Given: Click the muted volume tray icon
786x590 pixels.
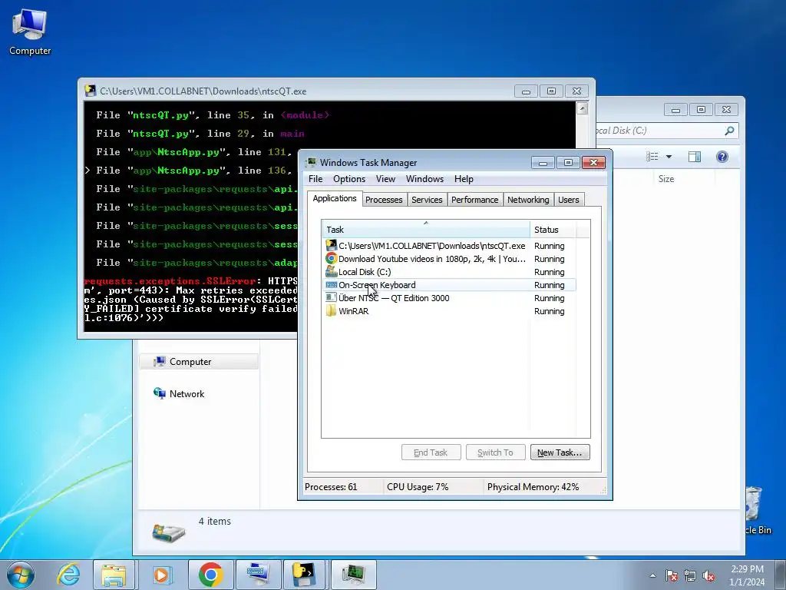Looking at the screenshot, I should click(x=708, y=575).
